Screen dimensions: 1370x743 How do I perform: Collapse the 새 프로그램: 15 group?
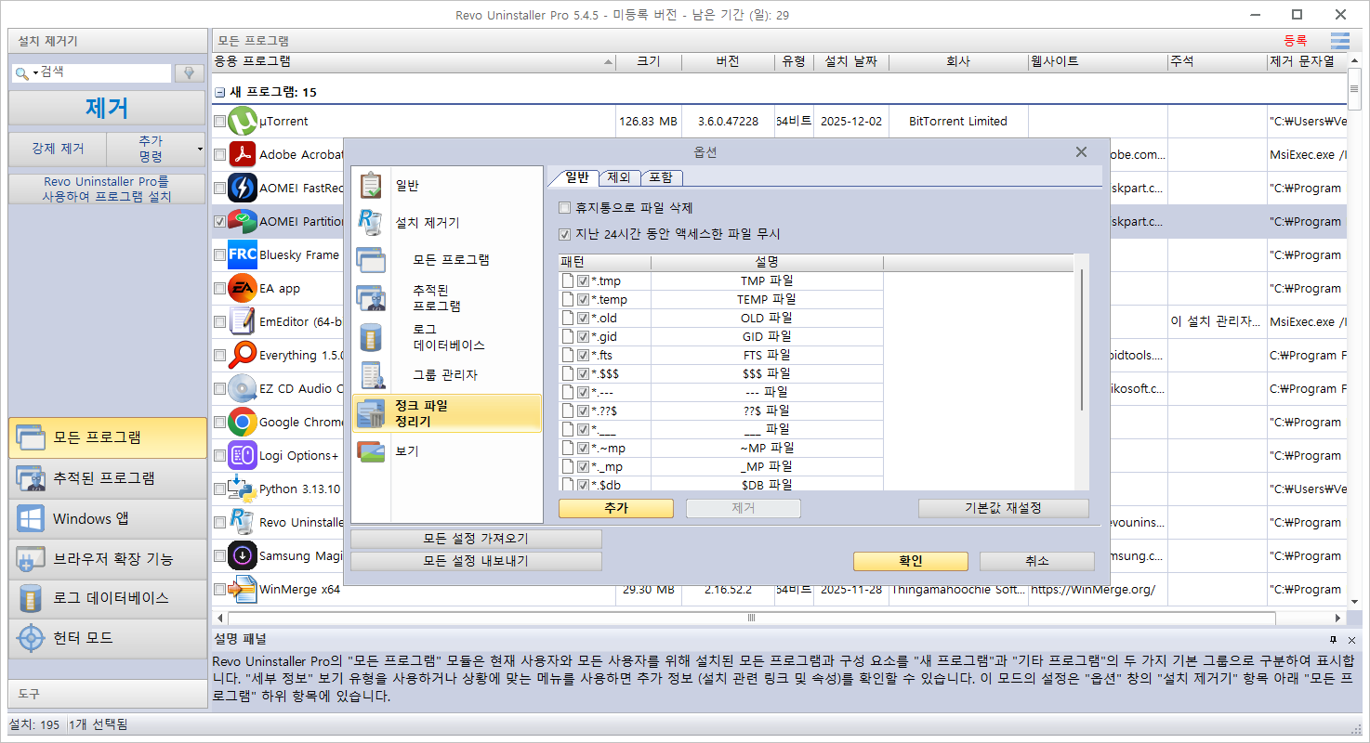tap(220, 93)
